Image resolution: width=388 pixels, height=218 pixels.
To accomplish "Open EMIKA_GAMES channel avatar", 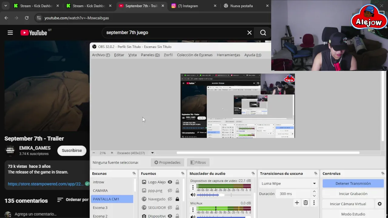I will [x=10, y=150].
